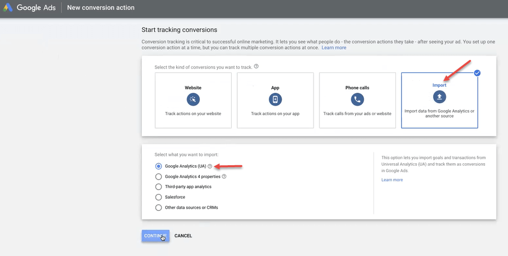This screenshot has height=256, width=508.
Task: Click 'Import data from Google Analytics' description
Action: click(x=440, y=114)
